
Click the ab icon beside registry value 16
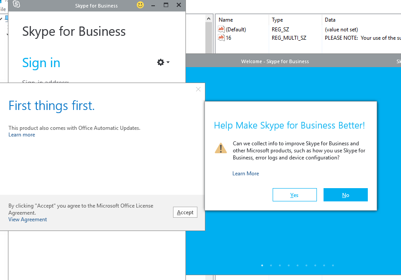click(221, 38)
